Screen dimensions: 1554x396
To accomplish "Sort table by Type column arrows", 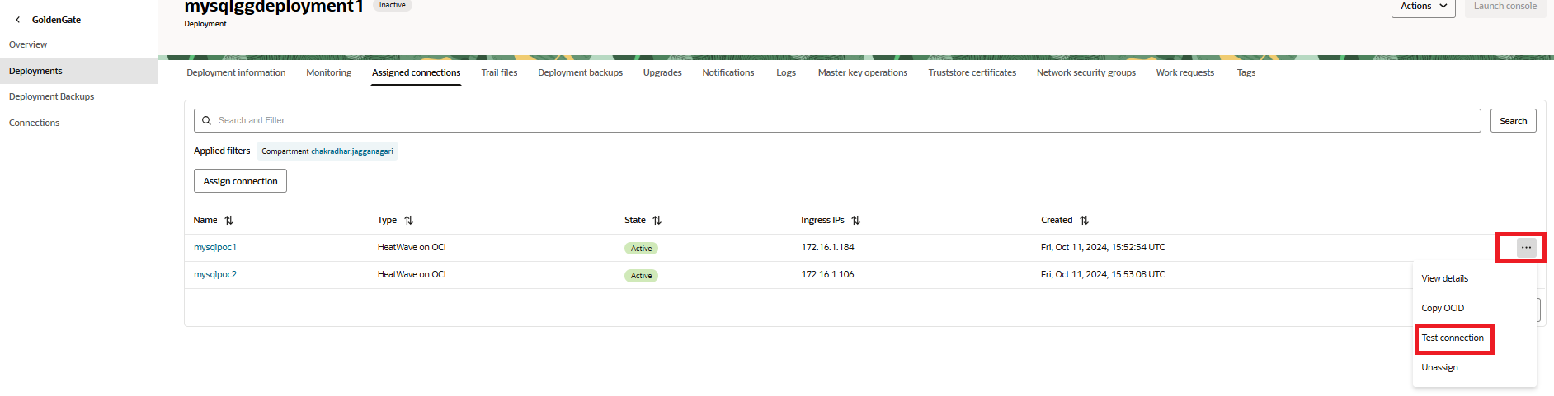I will click(409, 221).
